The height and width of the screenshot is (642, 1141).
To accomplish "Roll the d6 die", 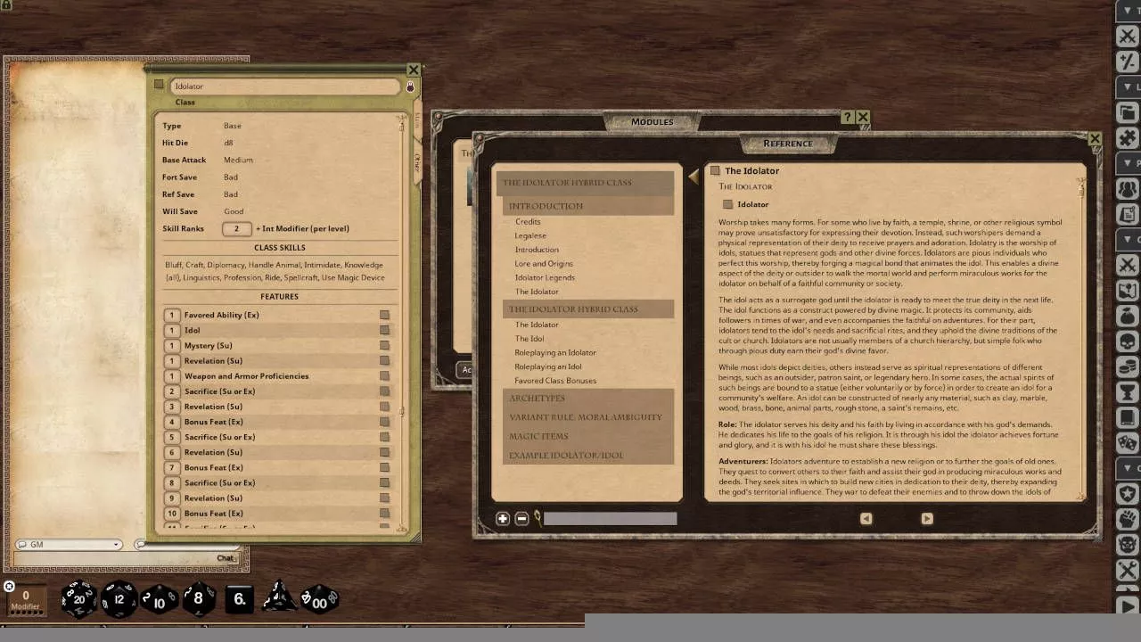I will [x=239, y=599].
